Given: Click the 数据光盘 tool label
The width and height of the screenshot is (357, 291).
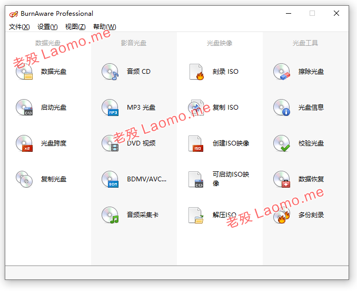Looking at the screenshot, I should tap(54, 72).
